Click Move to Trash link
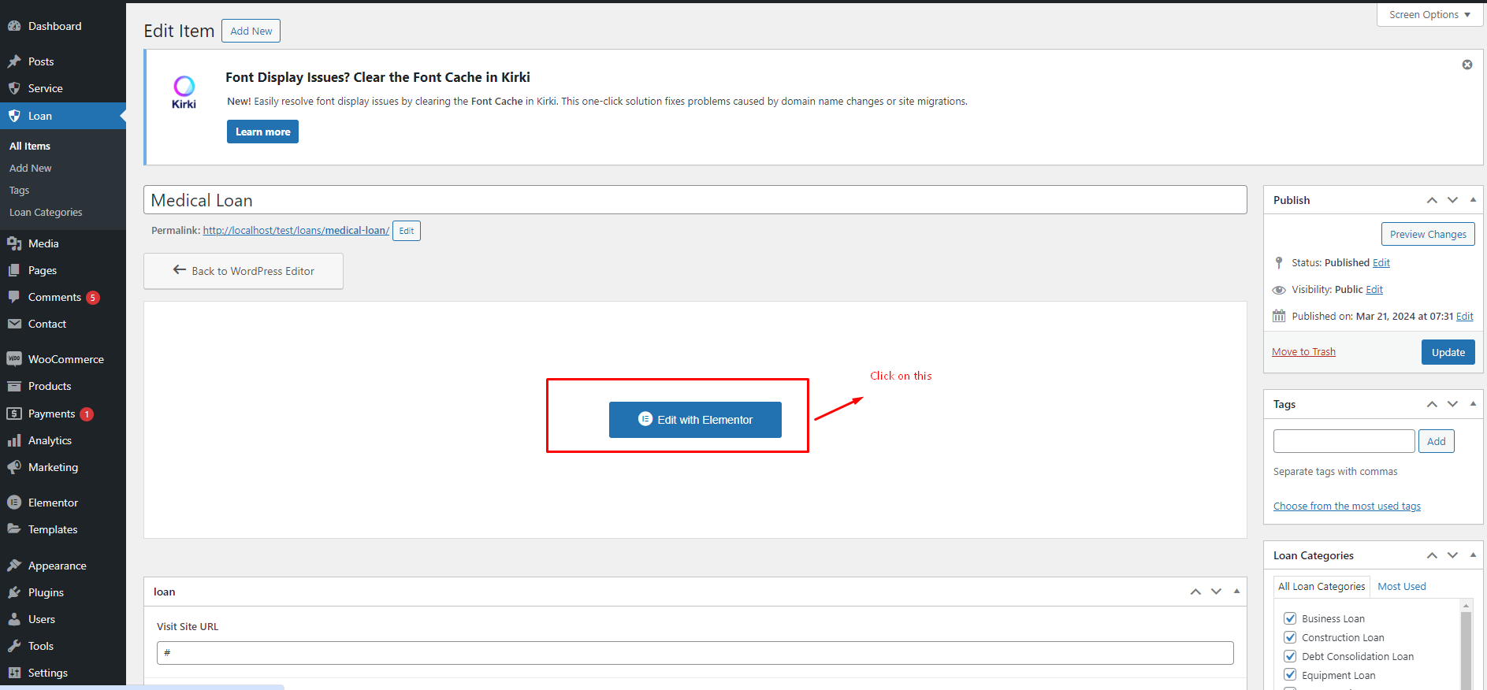Screen dimensions: 1487x690 (1303, 352)
